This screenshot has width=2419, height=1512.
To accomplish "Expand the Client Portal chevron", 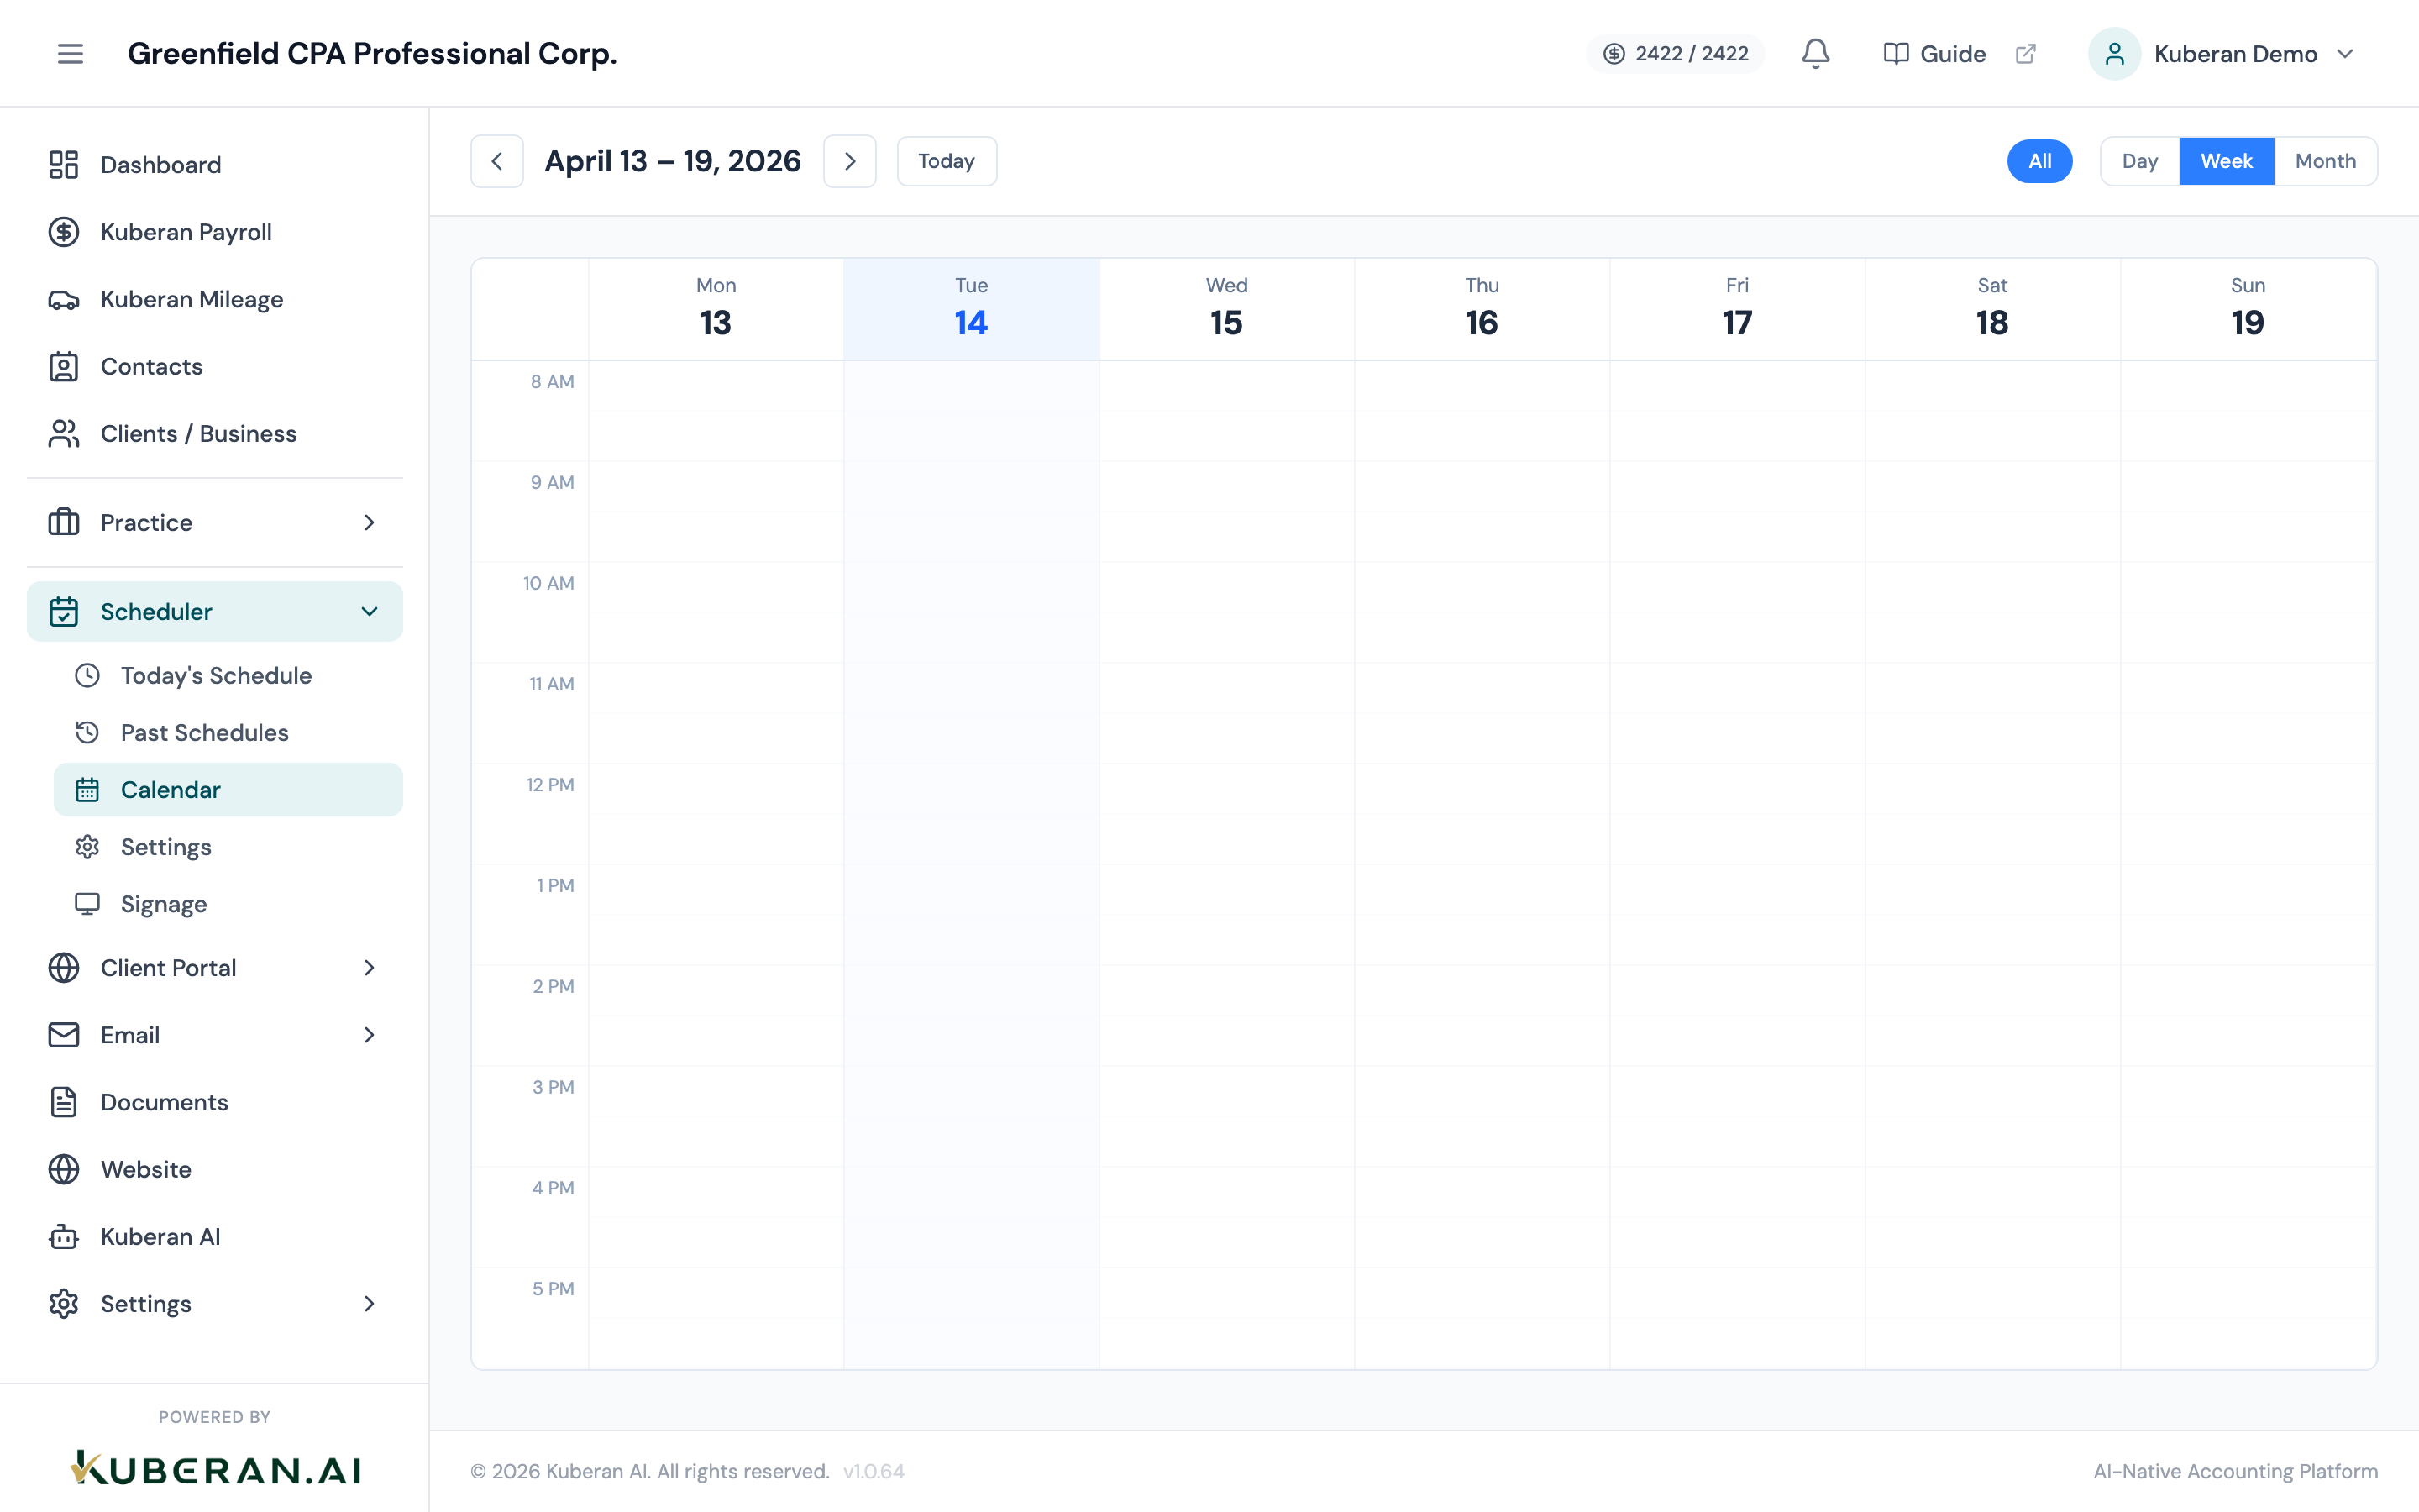I will [x=369, y=967].
